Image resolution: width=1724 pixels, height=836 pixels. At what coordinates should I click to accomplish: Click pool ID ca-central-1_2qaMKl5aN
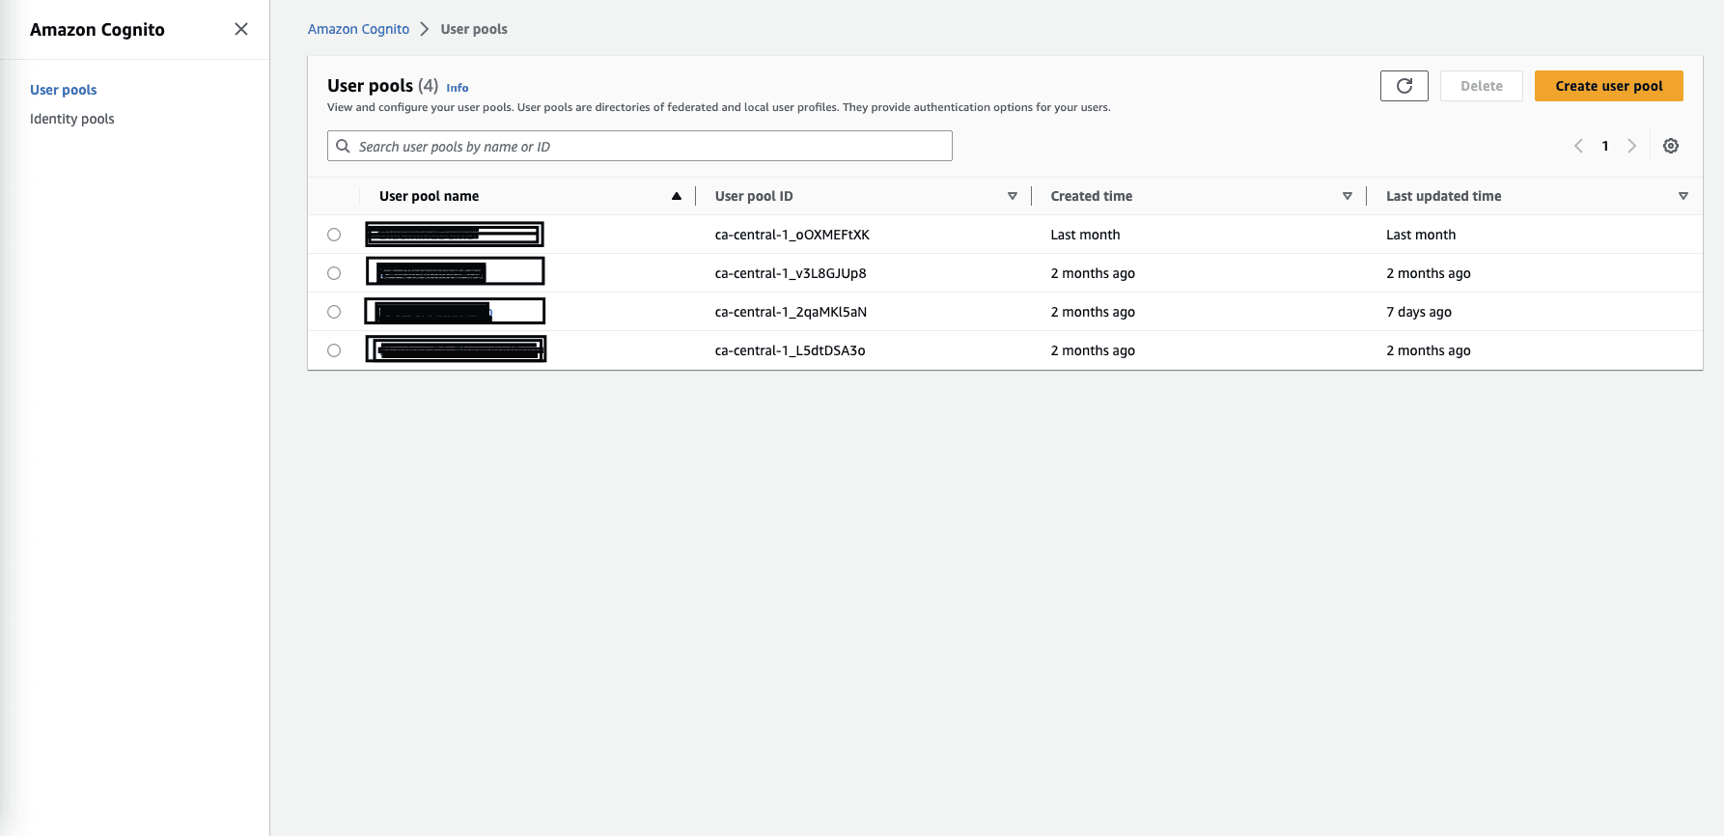click(x=791, y=312)
